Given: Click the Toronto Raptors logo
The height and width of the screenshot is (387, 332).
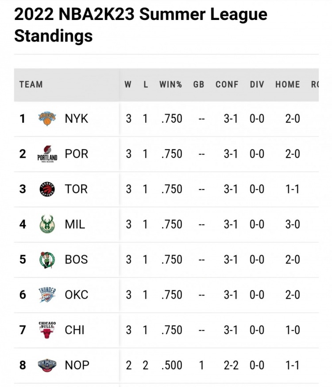Looking at the screenshot, I should (47, 189).
